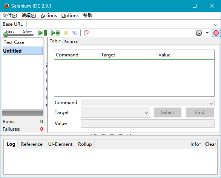Click the Failures count value
Screen dimensions: 221x178
41,129
